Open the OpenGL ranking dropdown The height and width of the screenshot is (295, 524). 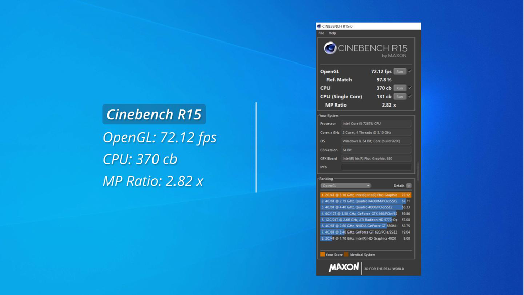coord(345,186)
